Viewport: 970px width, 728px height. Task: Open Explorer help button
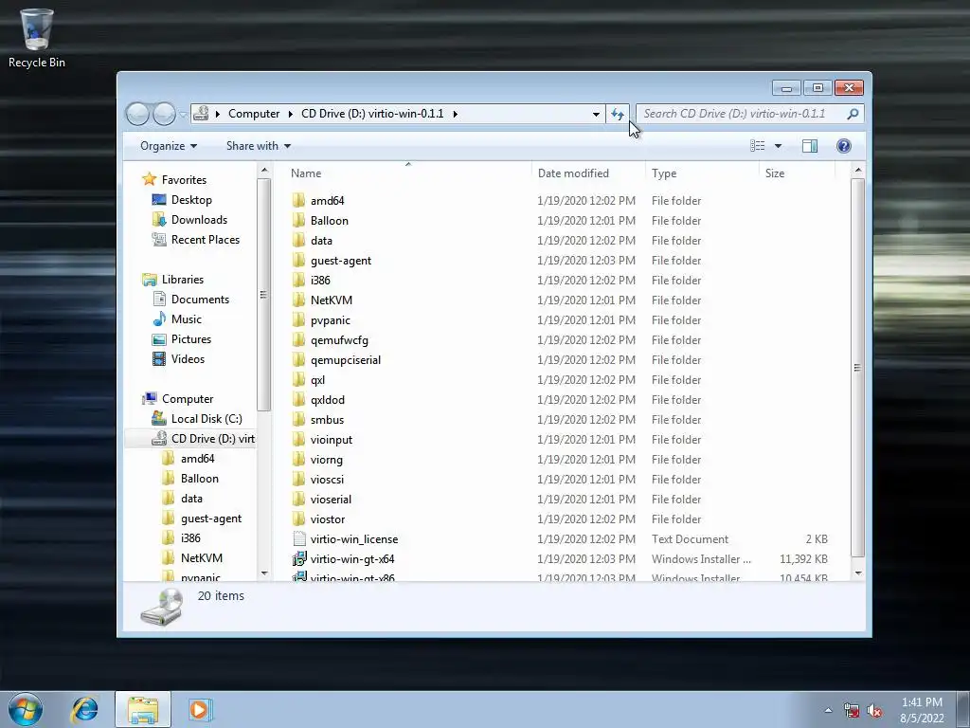843,145
